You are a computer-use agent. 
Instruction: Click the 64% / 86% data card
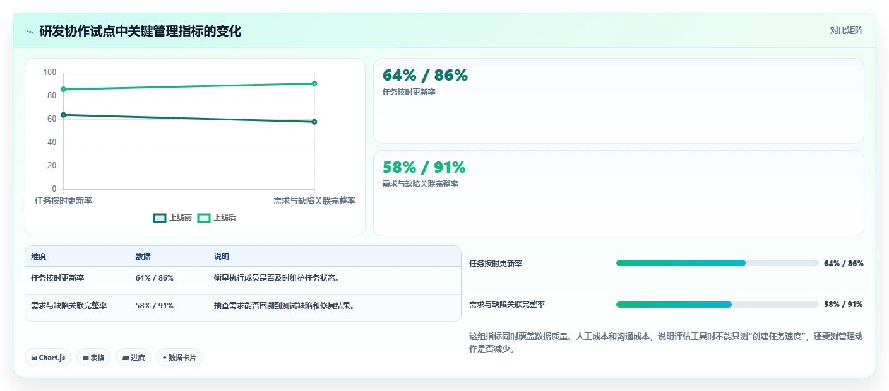[619, 101]
